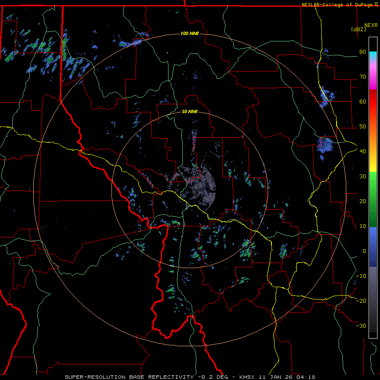Screen dimensions: 380x380
Task: Select the -10 value on the dBZ scale
Action: [x=361, y=276]
